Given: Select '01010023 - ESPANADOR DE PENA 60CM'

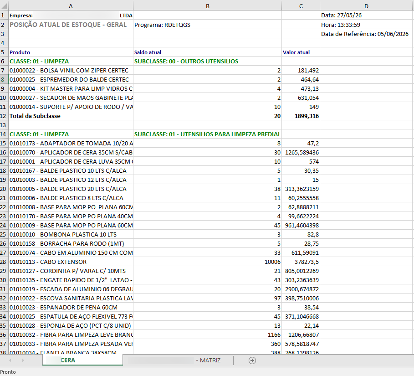Looking at the screenshot, I should [x=71, y=308].
